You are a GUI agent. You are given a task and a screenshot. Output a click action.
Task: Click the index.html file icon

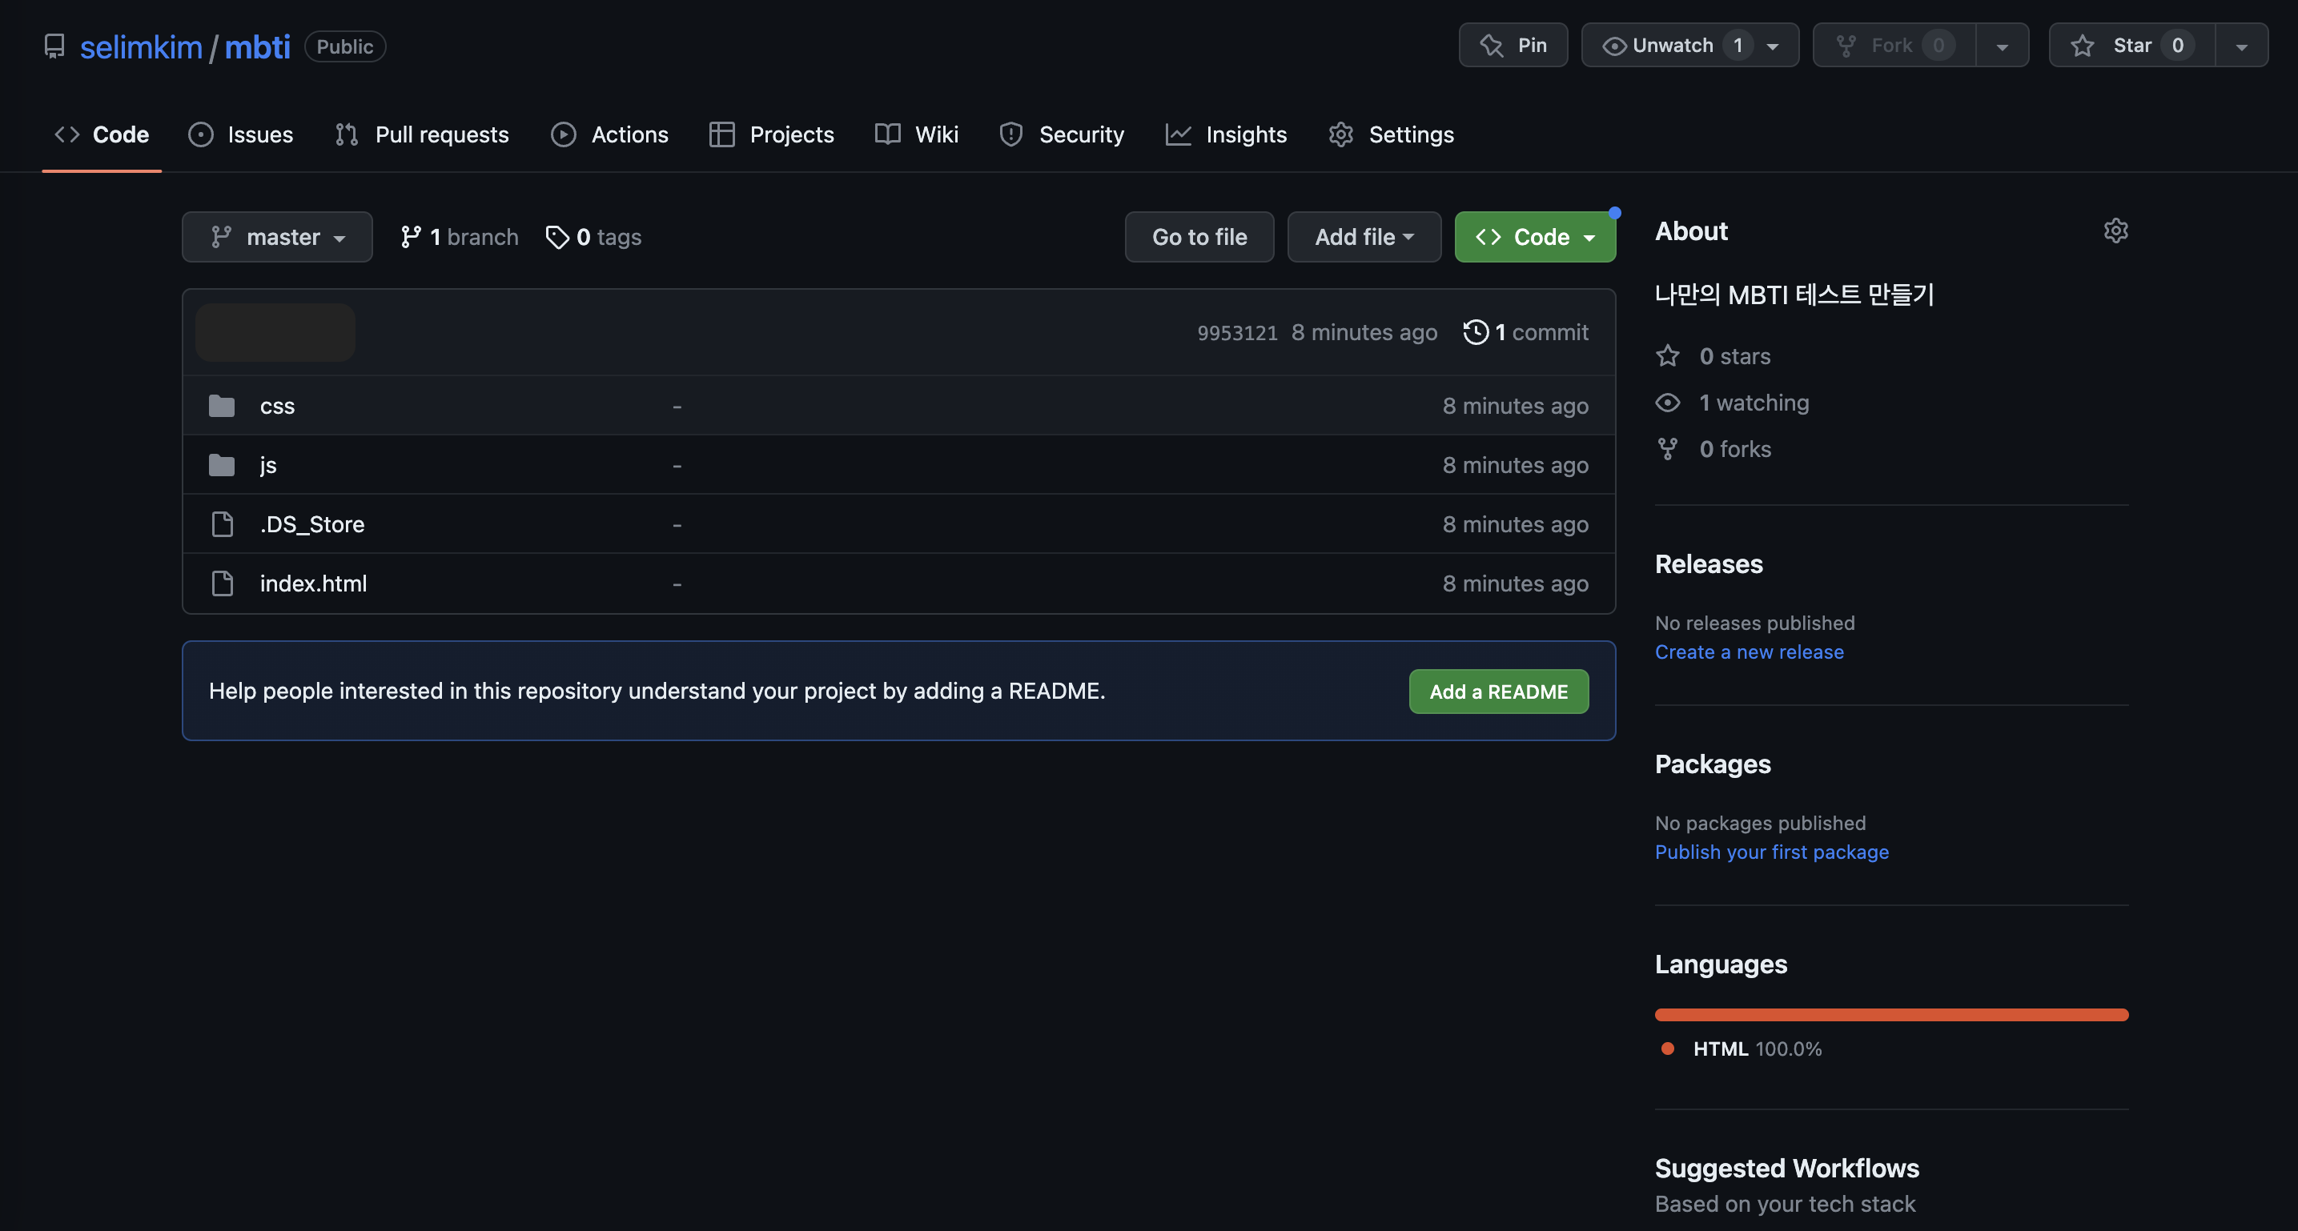tap(222, 583)
